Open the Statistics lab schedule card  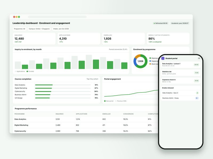pos(181,73)
